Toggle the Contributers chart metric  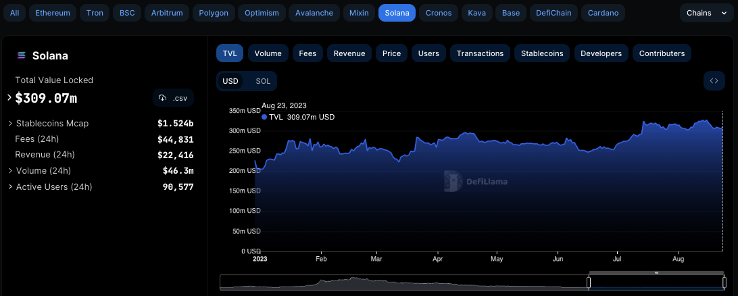(662, 53)
